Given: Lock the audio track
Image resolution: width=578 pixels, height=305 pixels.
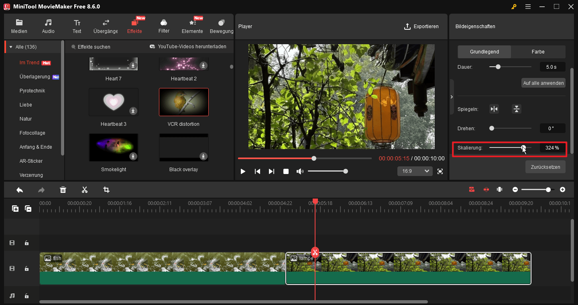Looking at the screenshot, I should 26,295.
